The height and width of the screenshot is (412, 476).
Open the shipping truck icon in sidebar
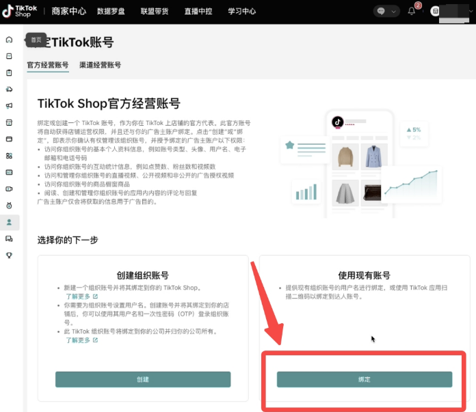tap(9, 90)
